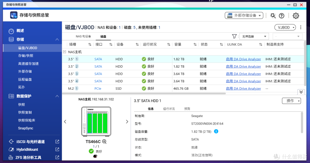310x163 pixels.
Task: Enable DA Drive Analyzer for slot 1
Action: [x=243, y=59]
